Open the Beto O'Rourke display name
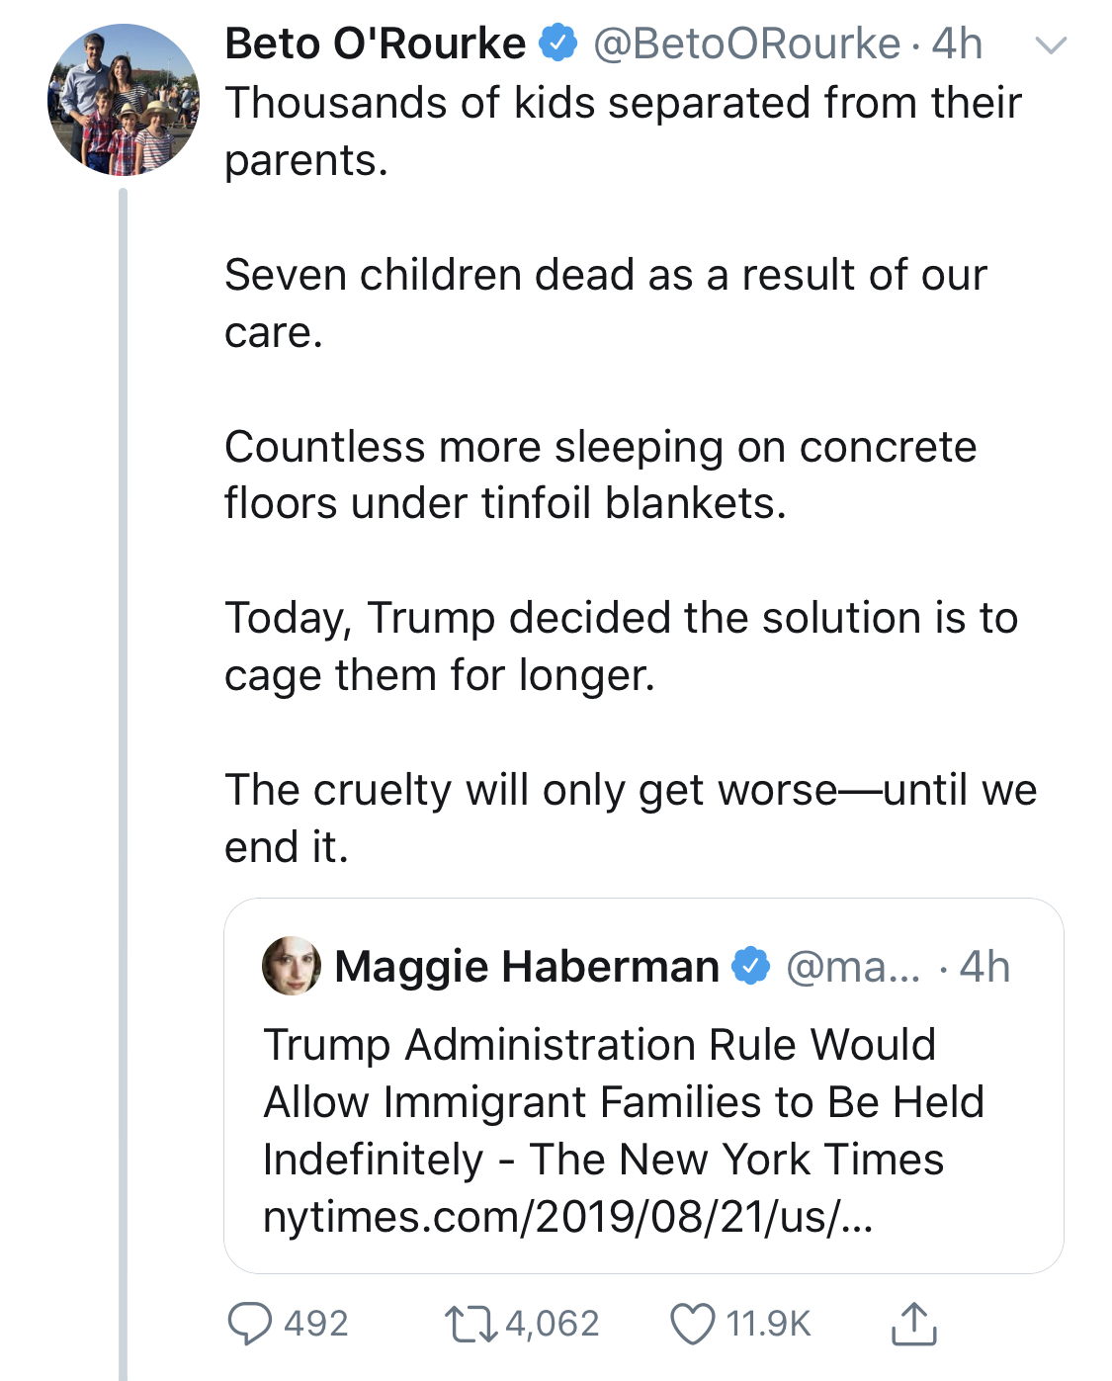The width and height of the screenshot is (1112, 1381). click(376, 43)
